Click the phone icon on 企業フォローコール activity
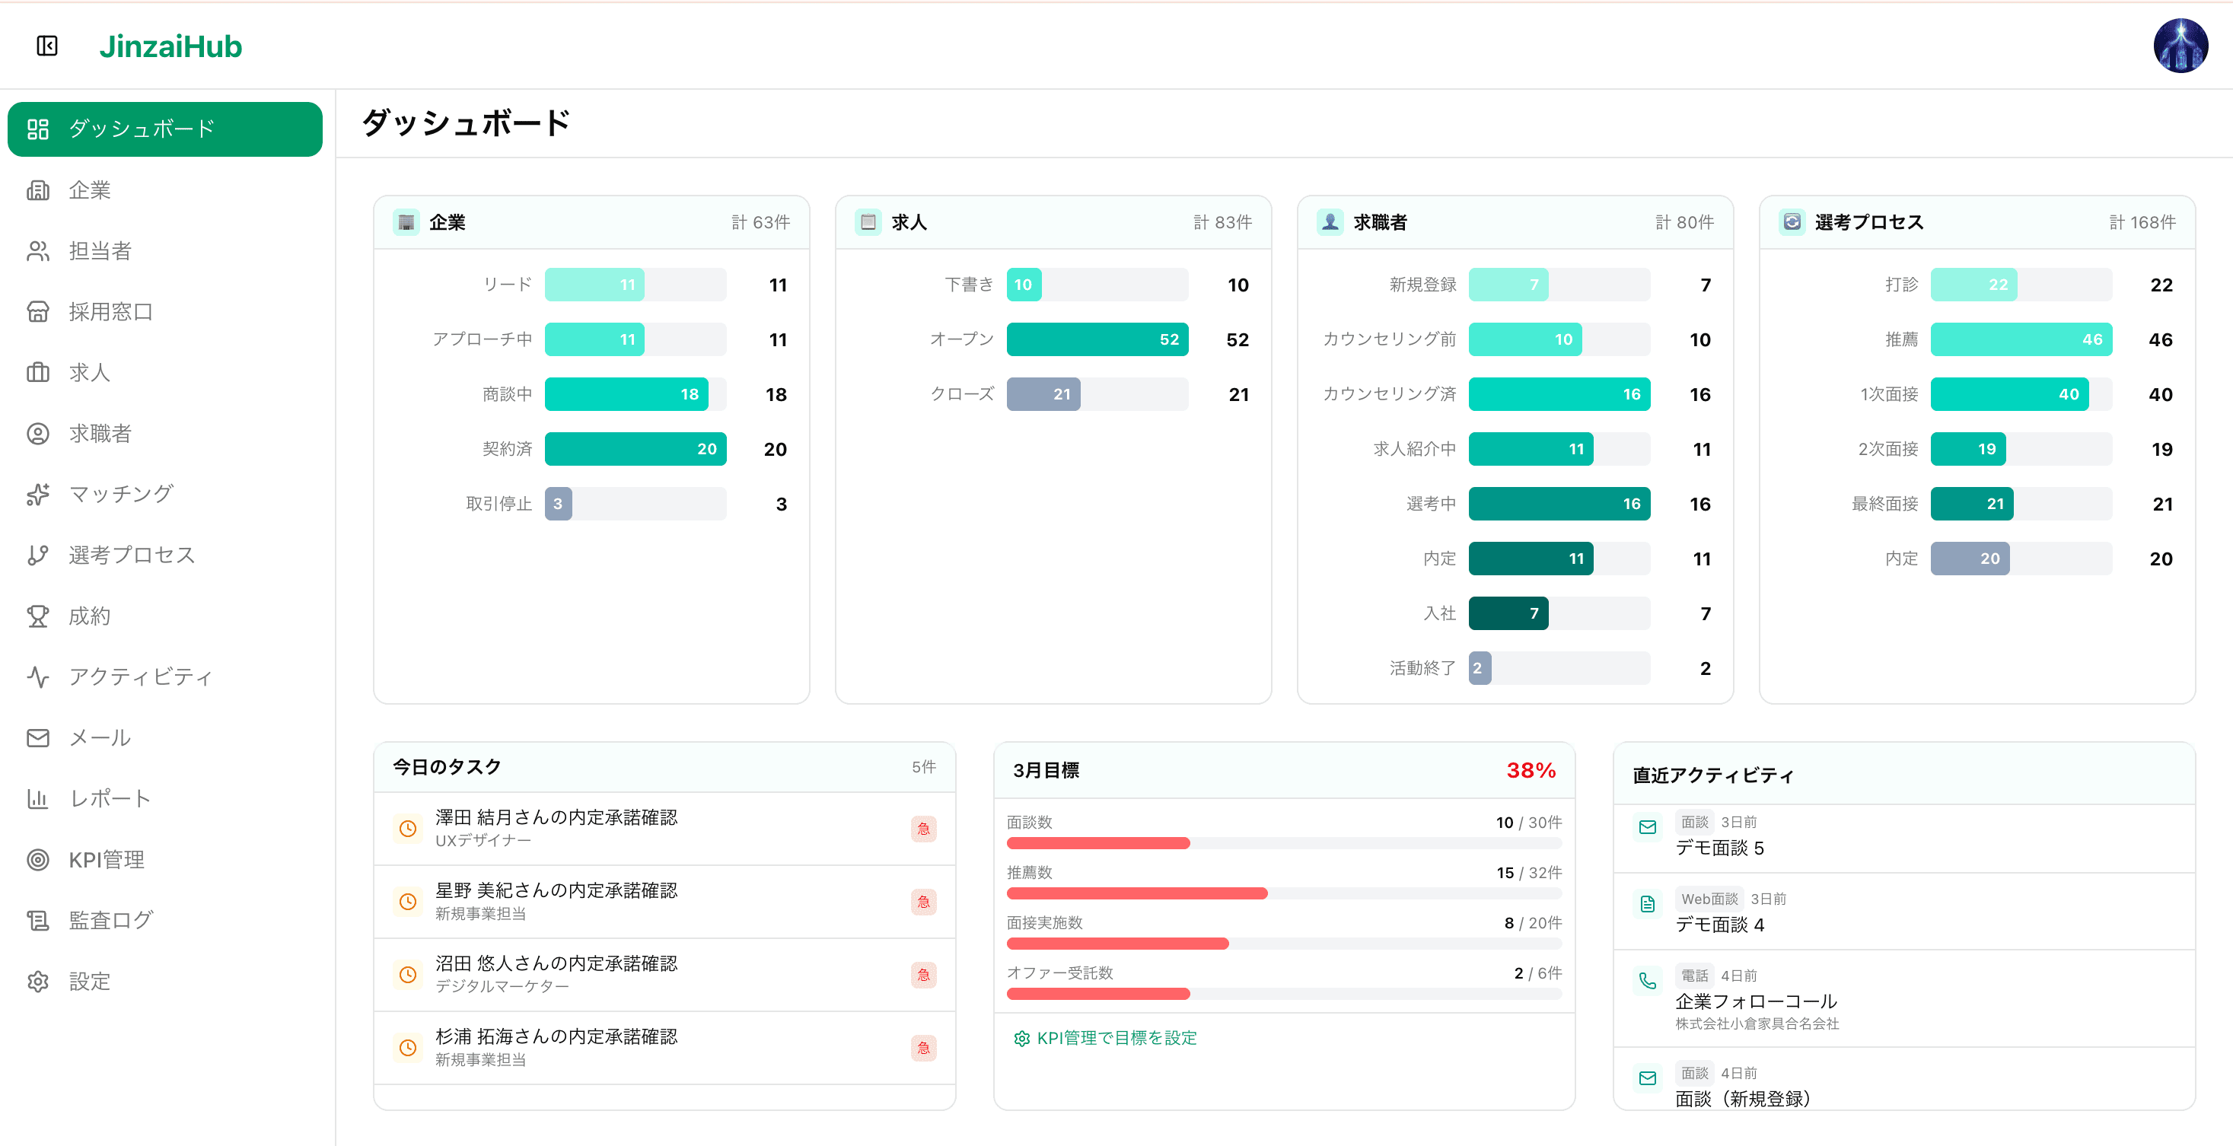Screen dimensions: 2233x1146 (x=1647, y=980)
